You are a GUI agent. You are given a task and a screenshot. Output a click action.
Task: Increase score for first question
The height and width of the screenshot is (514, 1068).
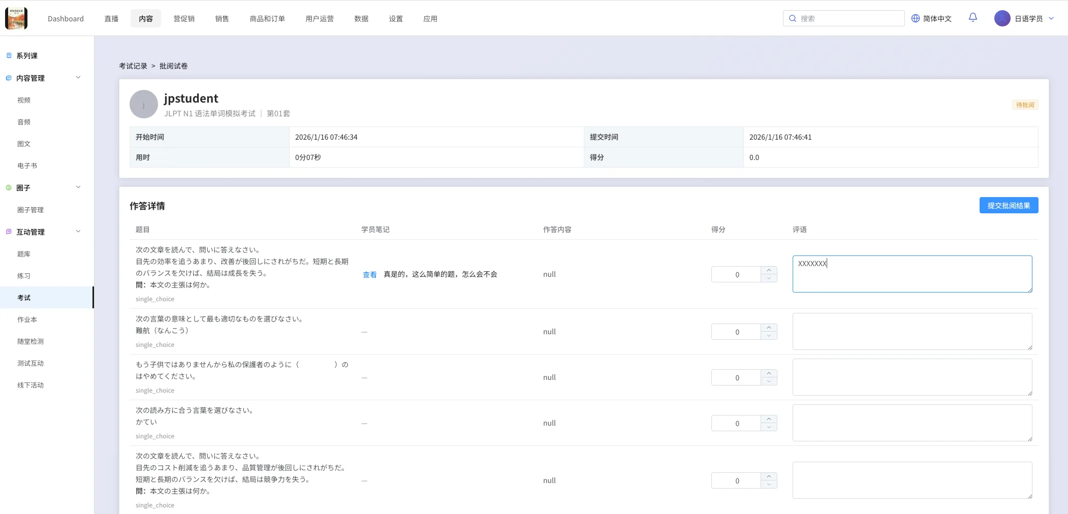point(769,270)
